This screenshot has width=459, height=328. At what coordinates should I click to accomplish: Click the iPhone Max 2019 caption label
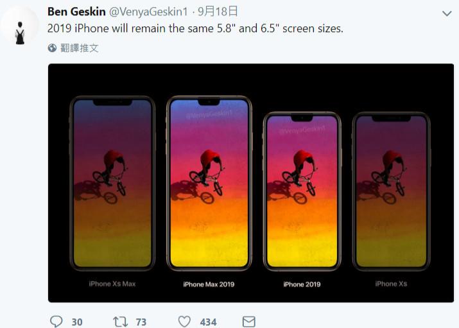[x=209, y=284]
